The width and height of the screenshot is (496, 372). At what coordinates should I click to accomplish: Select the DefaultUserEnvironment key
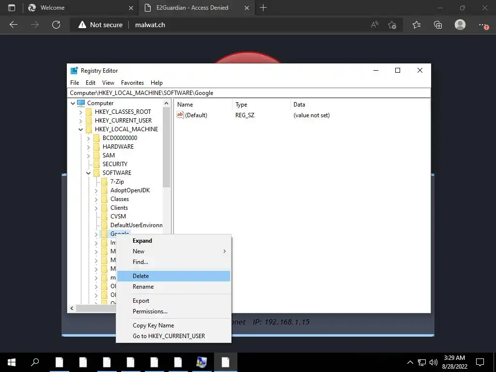[136, 225]
